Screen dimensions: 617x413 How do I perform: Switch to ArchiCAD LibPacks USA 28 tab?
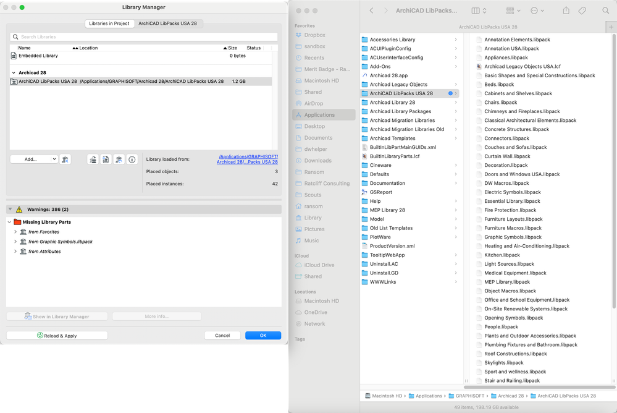pyautogui.click(x=167, y=23)
